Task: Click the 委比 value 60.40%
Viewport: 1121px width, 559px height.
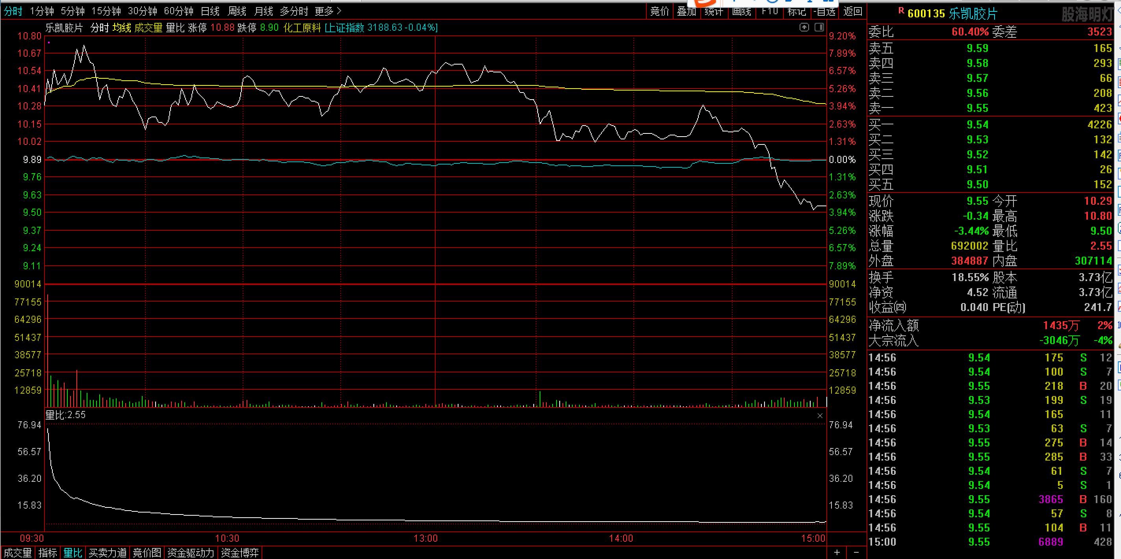Action: (x=970, y=32)
